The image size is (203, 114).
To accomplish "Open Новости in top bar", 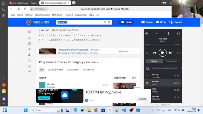I will (x=69, y=15).
